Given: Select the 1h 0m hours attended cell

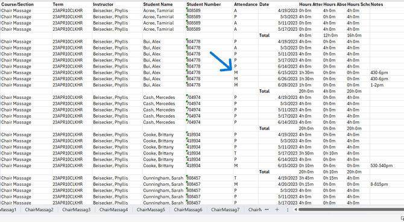Looking at the screenshot, I should 311,85.
